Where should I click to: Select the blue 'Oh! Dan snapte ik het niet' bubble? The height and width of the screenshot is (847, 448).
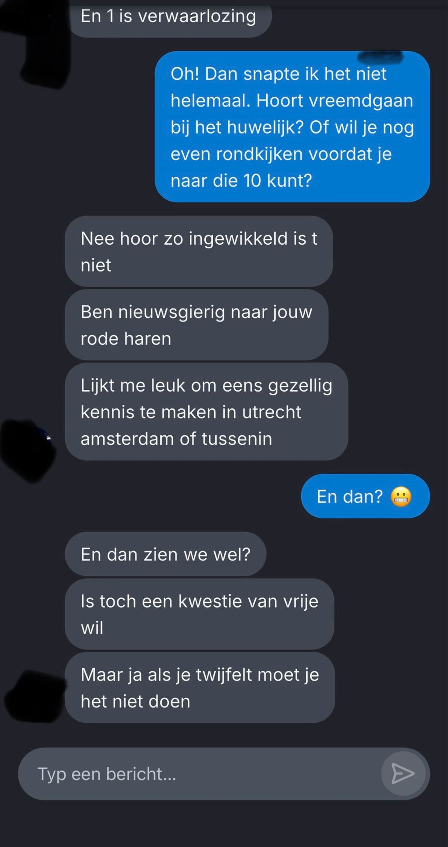click(292, 127)
